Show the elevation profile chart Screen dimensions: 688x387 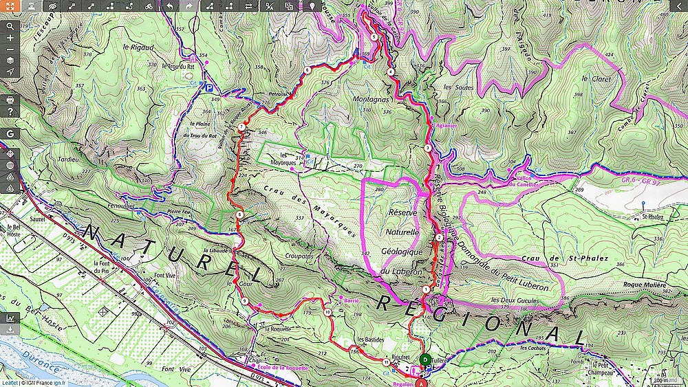pyautogui.click(x=10, y=318)
